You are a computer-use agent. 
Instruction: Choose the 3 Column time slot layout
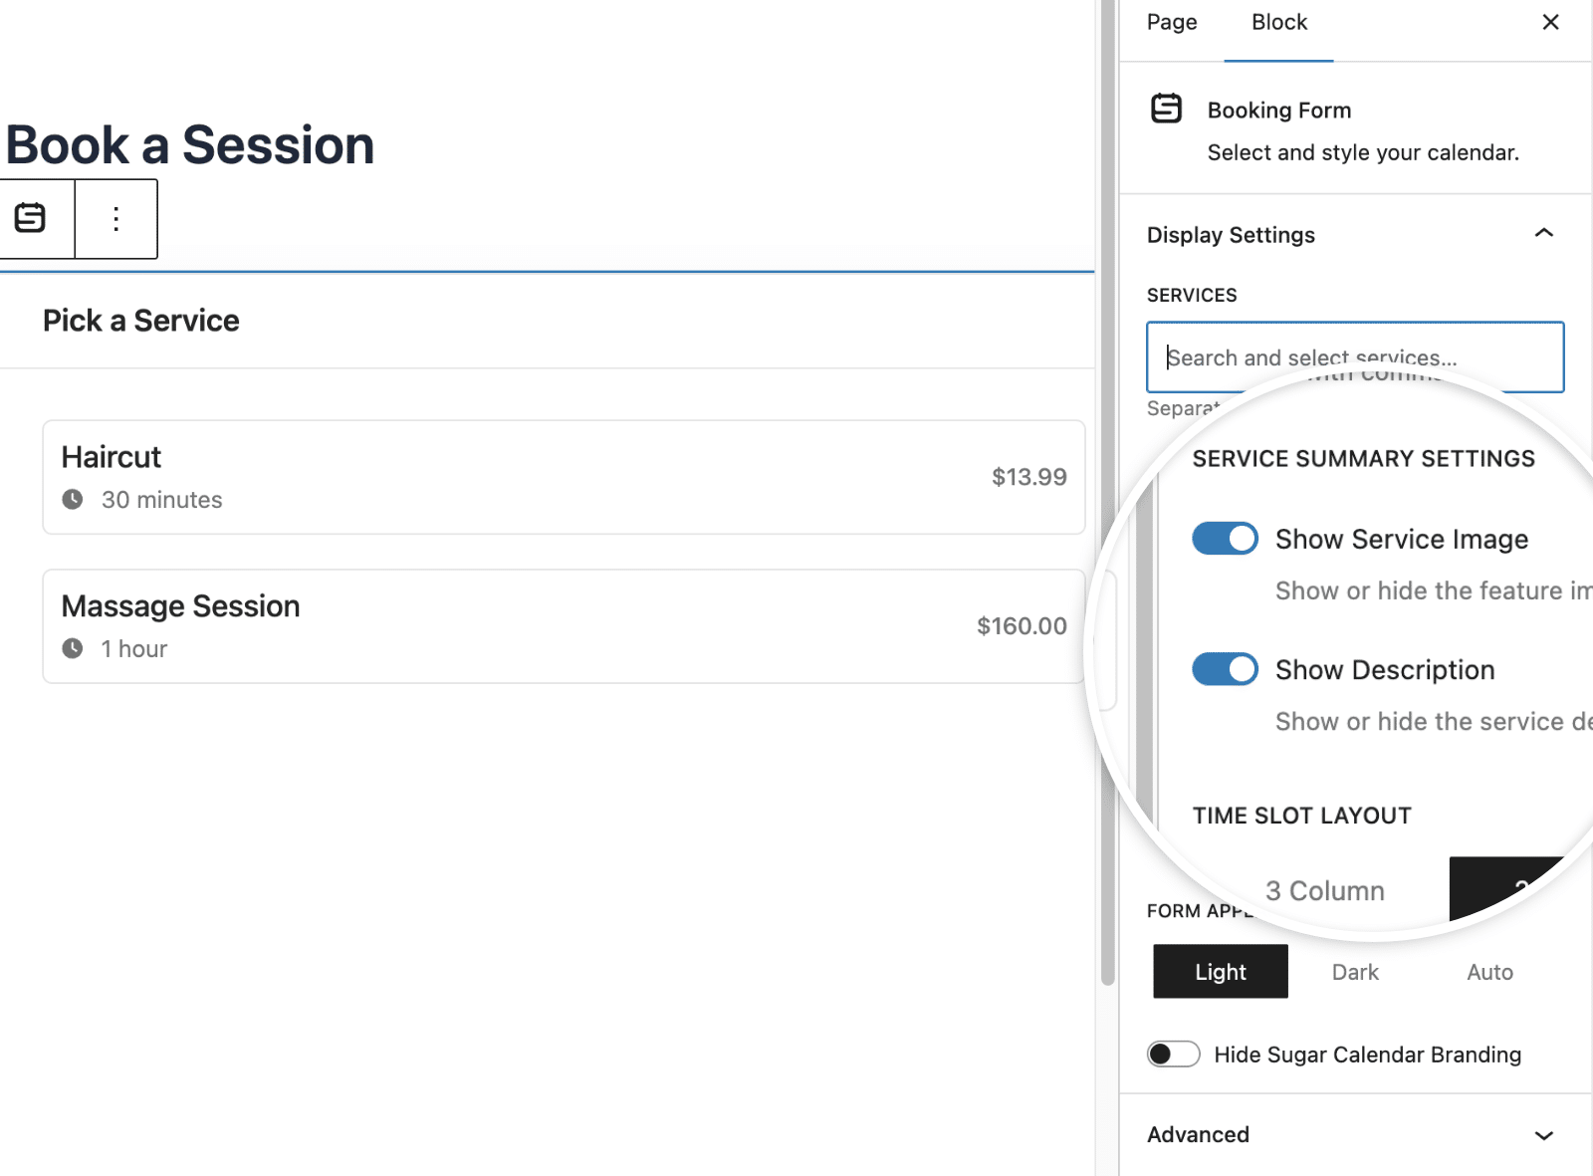click(x=1324, y=889)
